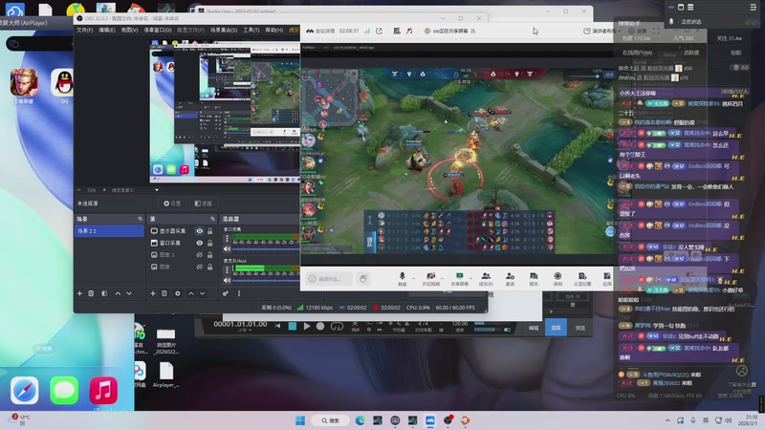Open OBS 编辑(E) menu
The image size is (765, 430).
tap(107, 30)
